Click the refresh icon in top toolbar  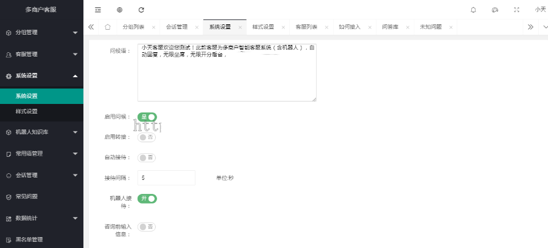click(x=141, y=10)
